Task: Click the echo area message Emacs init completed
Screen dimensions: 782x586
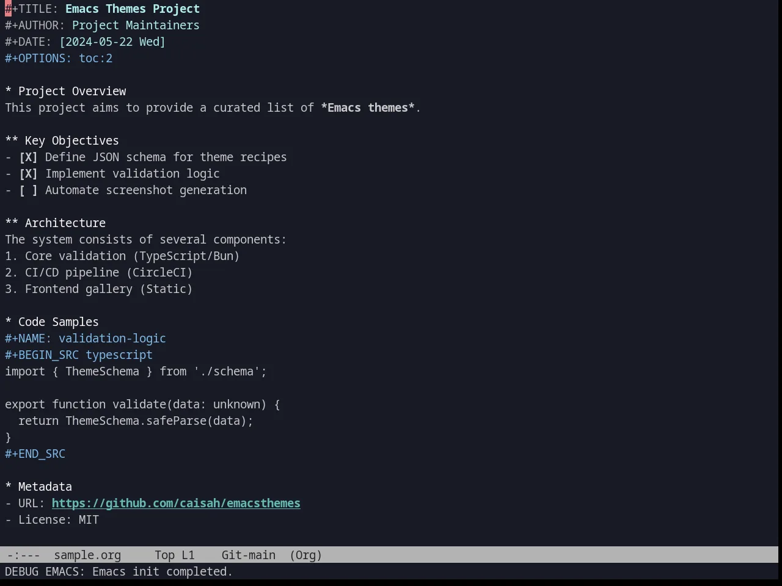Action: point(163,571)
